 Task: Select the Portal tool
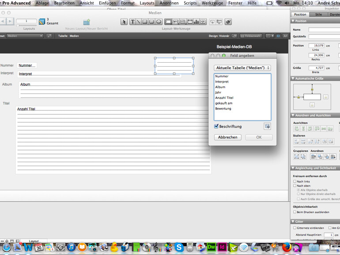(x=190, y=22)
